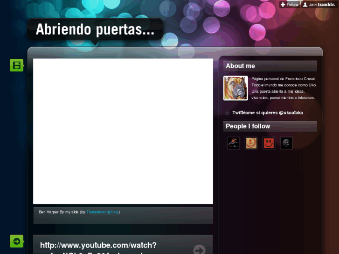Click the Join tumblr button
The height and width of the screenshot is (254, 339).
[319, 5]
